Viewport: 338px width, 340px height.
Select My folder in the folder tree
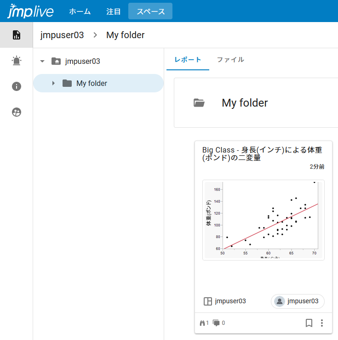click(x=92, y=83)
